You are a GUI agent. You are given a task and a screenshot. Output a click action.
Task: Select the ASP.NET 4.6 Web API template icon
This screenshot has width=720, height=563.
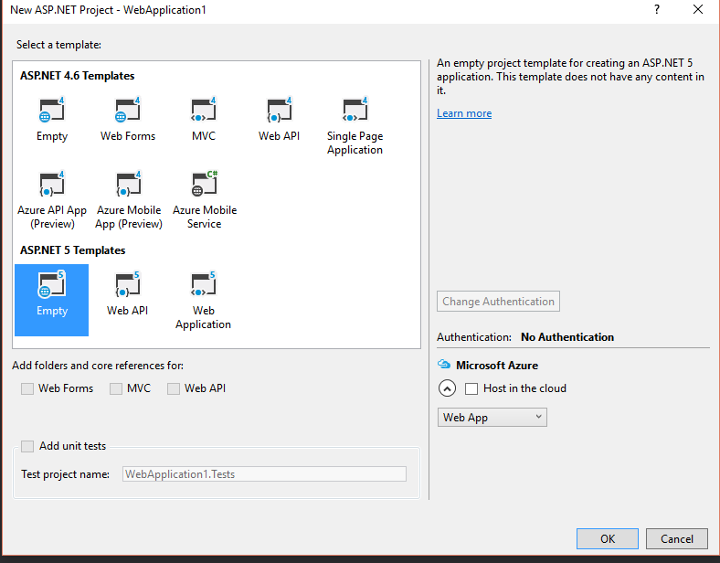280,110
